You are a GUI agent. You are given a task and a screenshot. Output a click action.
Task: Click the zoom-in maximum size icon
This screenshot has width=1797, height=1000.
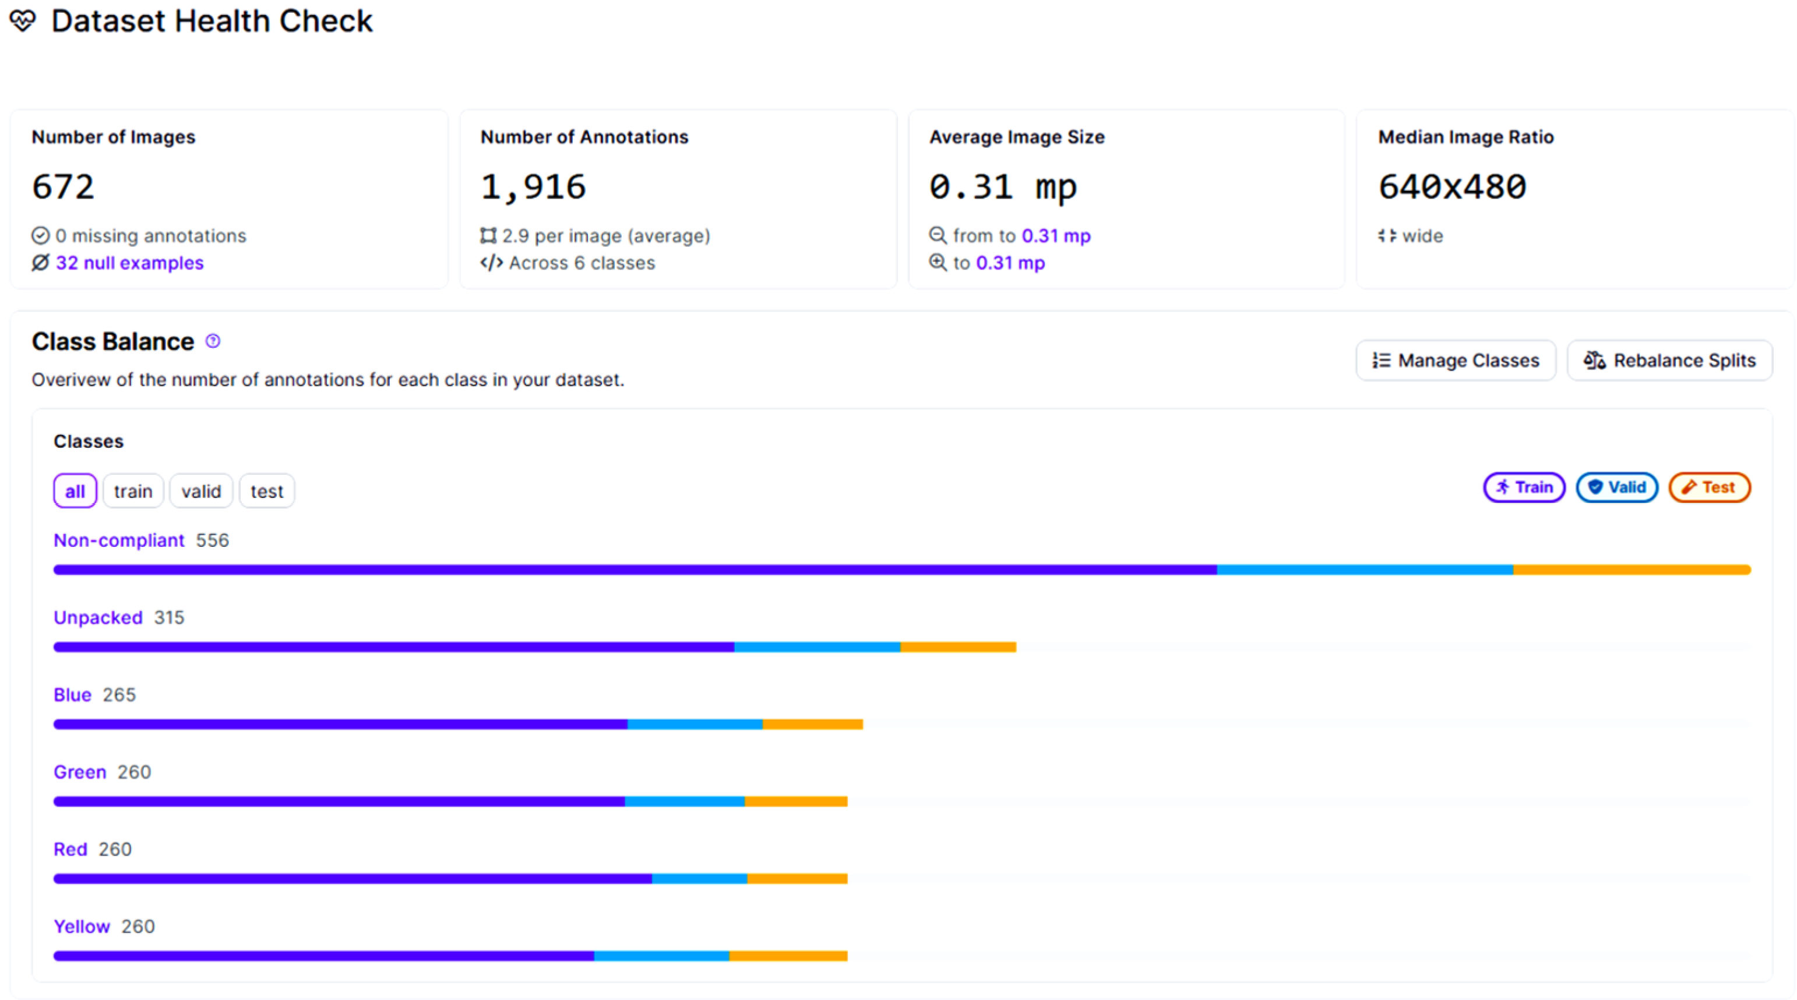click(x=938, y=263)
